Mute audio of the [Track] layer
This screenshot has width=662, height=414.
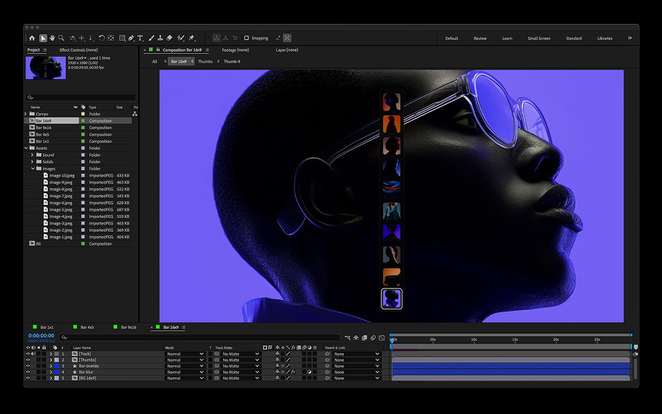[33, 354]
